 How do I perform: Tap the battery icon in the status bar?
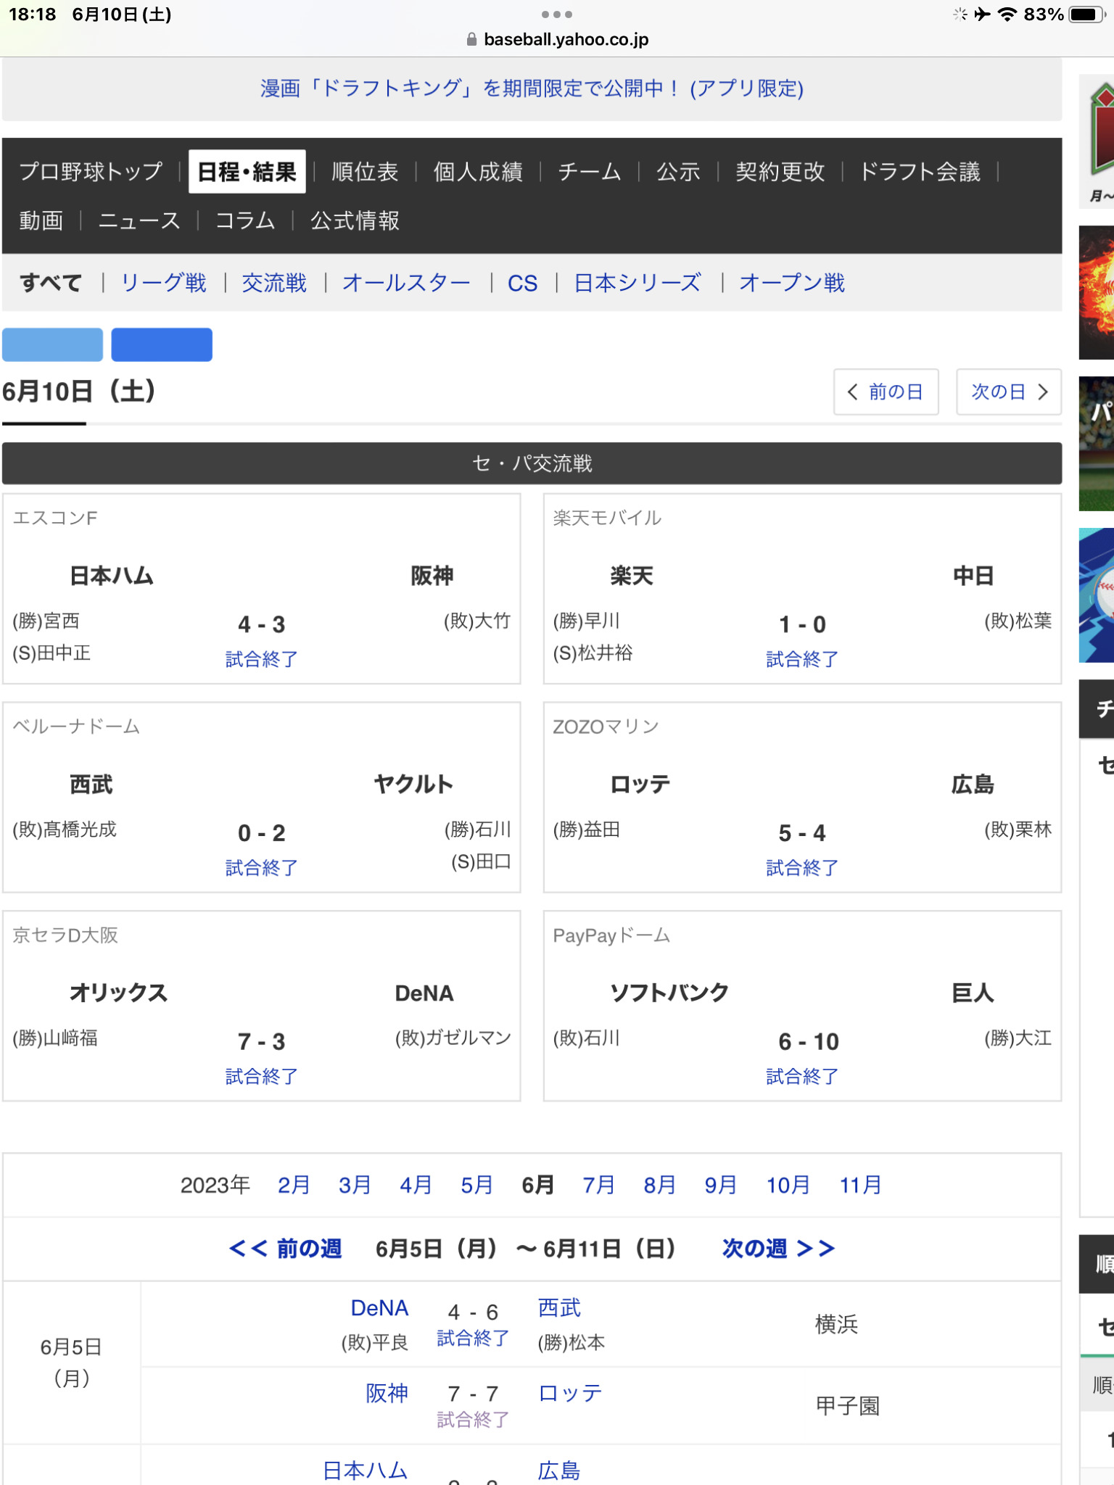pos(1086,15)
